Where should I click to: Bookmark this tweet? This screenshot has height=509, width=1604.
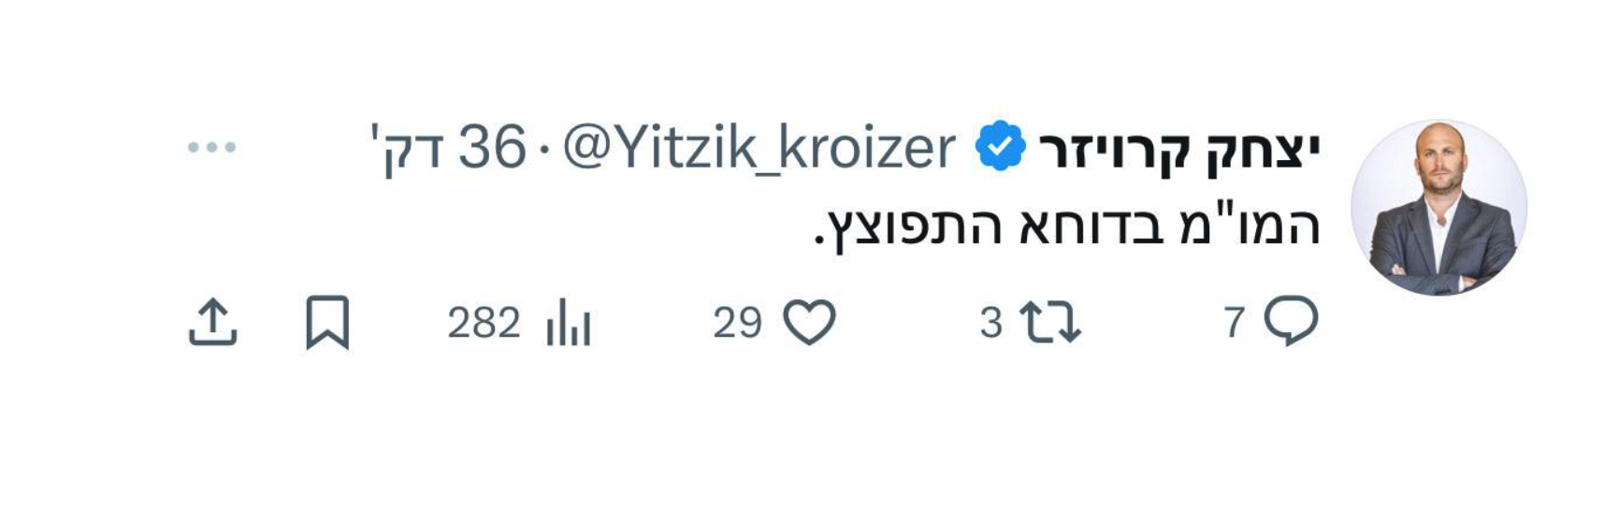pyautogui.click(x=327, y=323)
